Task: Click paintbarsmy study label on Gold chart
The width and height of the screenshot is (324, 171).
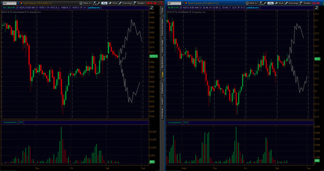Action: pyautogui.click(x=94, y=8)
